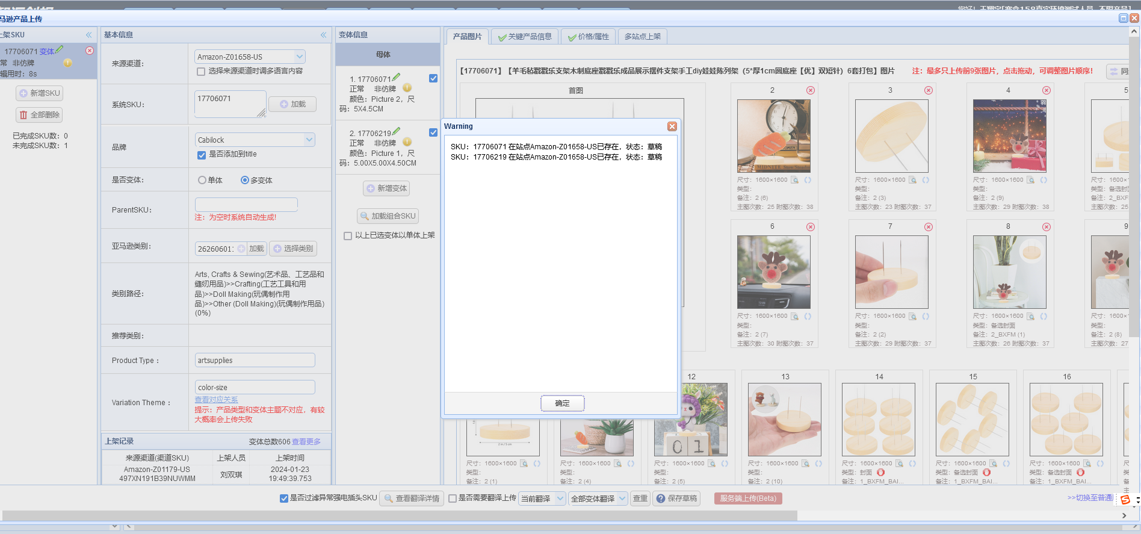The image size is (1141, 534).
Task: Select image thumbnail number 13
Action: (785, 420)
